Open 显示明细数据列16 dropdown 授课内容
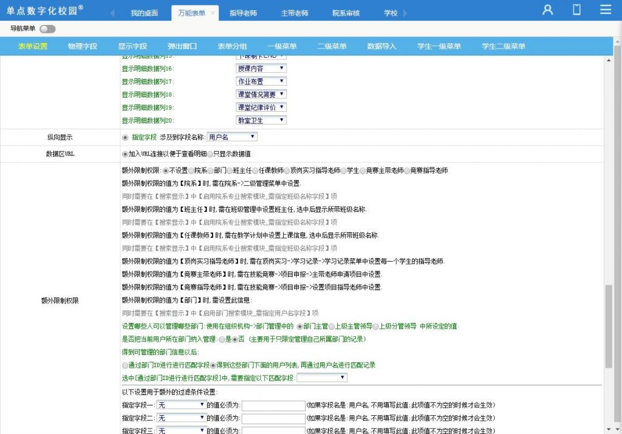Screen dimensions: 622x434 261,69
